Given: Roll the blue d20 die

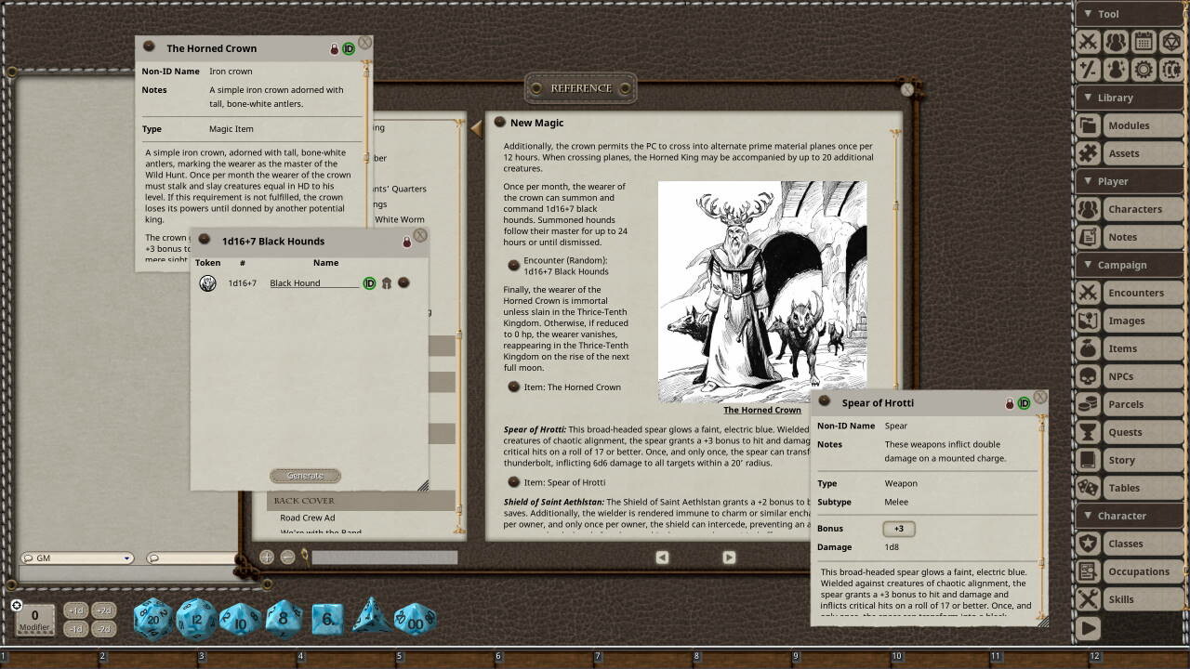Looking at the screenshot, I should point(152,616).
